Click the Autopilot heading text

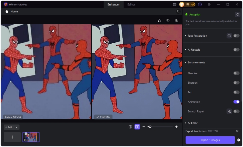[195, 15]
